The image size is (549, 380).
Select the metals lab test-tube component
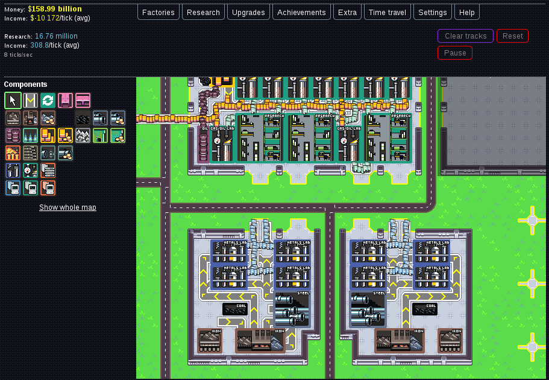(x=13, y=171)
